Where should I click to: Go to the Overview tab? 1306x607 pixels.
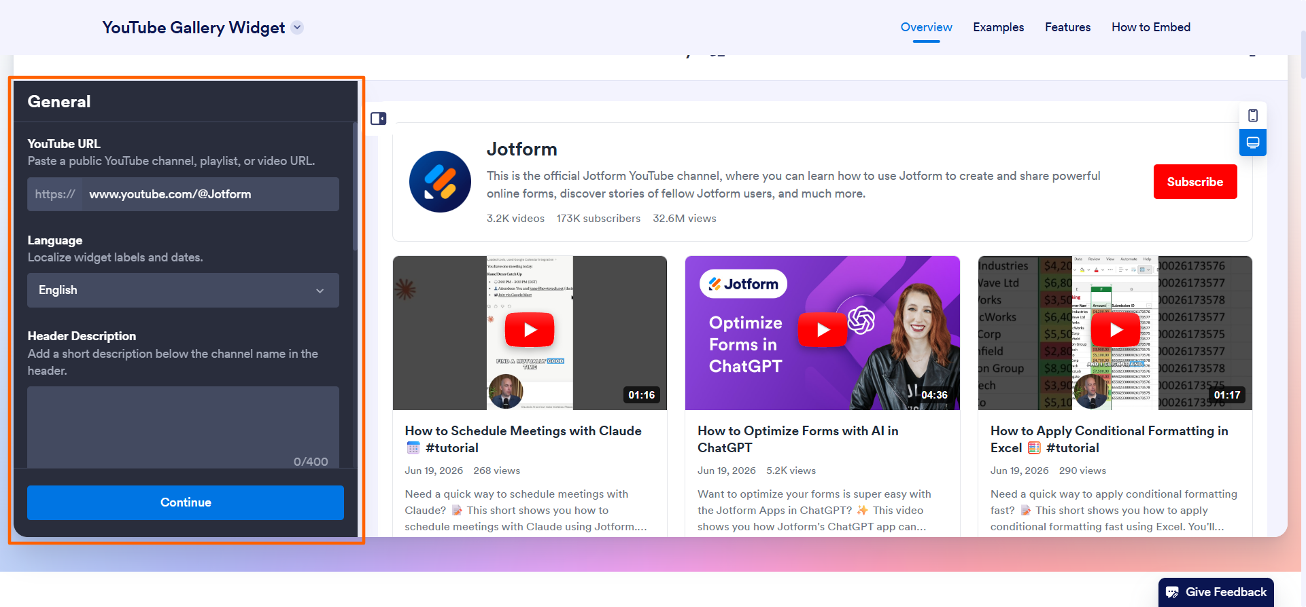[x=926, y=27]
